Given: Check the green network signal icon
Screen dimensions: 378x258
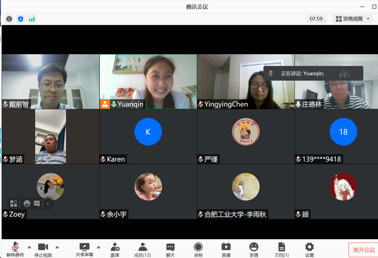Looking at the screenshot, I should 32,19.
